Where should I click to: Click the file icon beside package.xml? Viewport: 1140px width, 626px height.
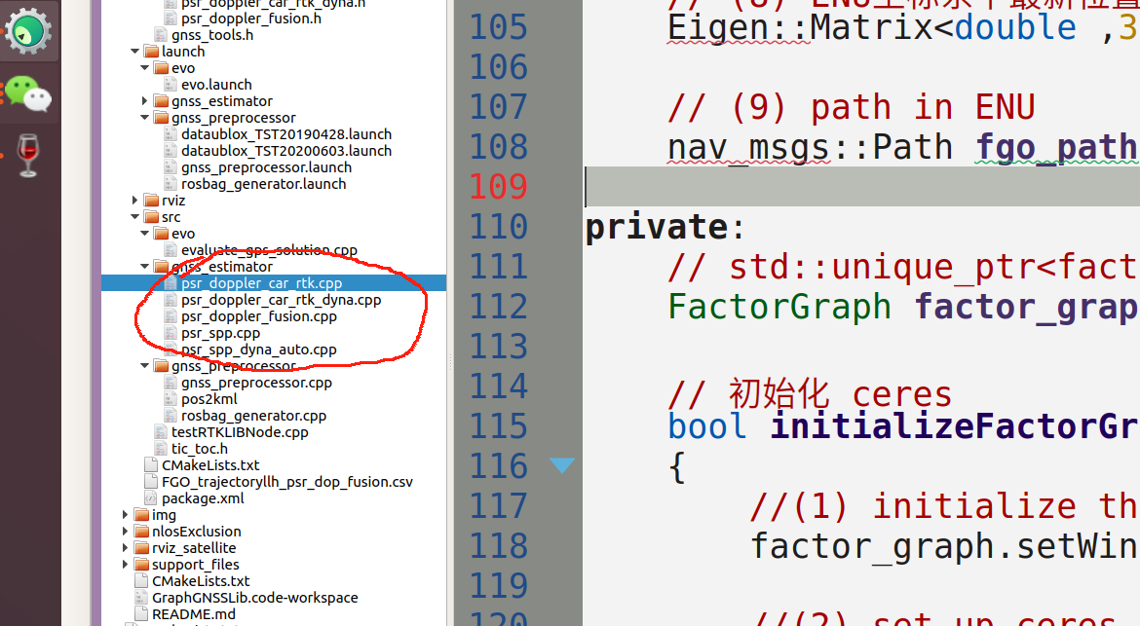click(x=151, y=497)
